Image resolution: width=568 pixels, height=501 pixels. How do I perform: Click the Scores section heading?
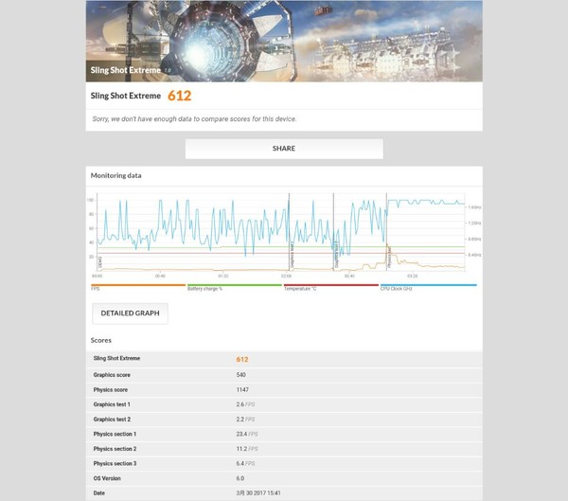[x=101, y=340]
